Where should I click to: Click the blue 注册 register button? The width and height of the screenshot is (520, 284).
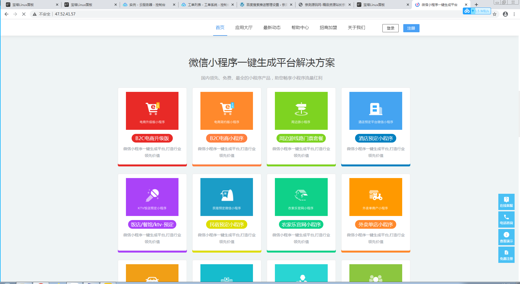(411, 28)
